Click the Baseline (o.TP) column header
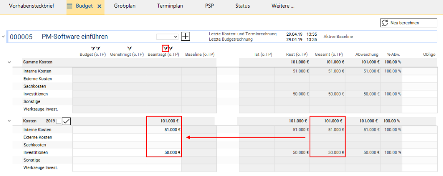 point(200,54)
